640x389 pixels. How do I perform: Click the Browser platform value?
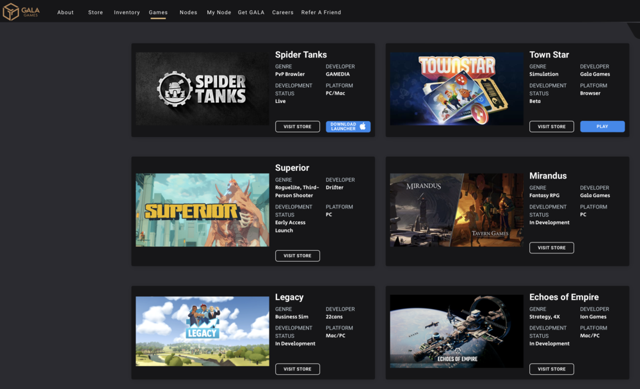pyautogui.click(x=590, y=93)
